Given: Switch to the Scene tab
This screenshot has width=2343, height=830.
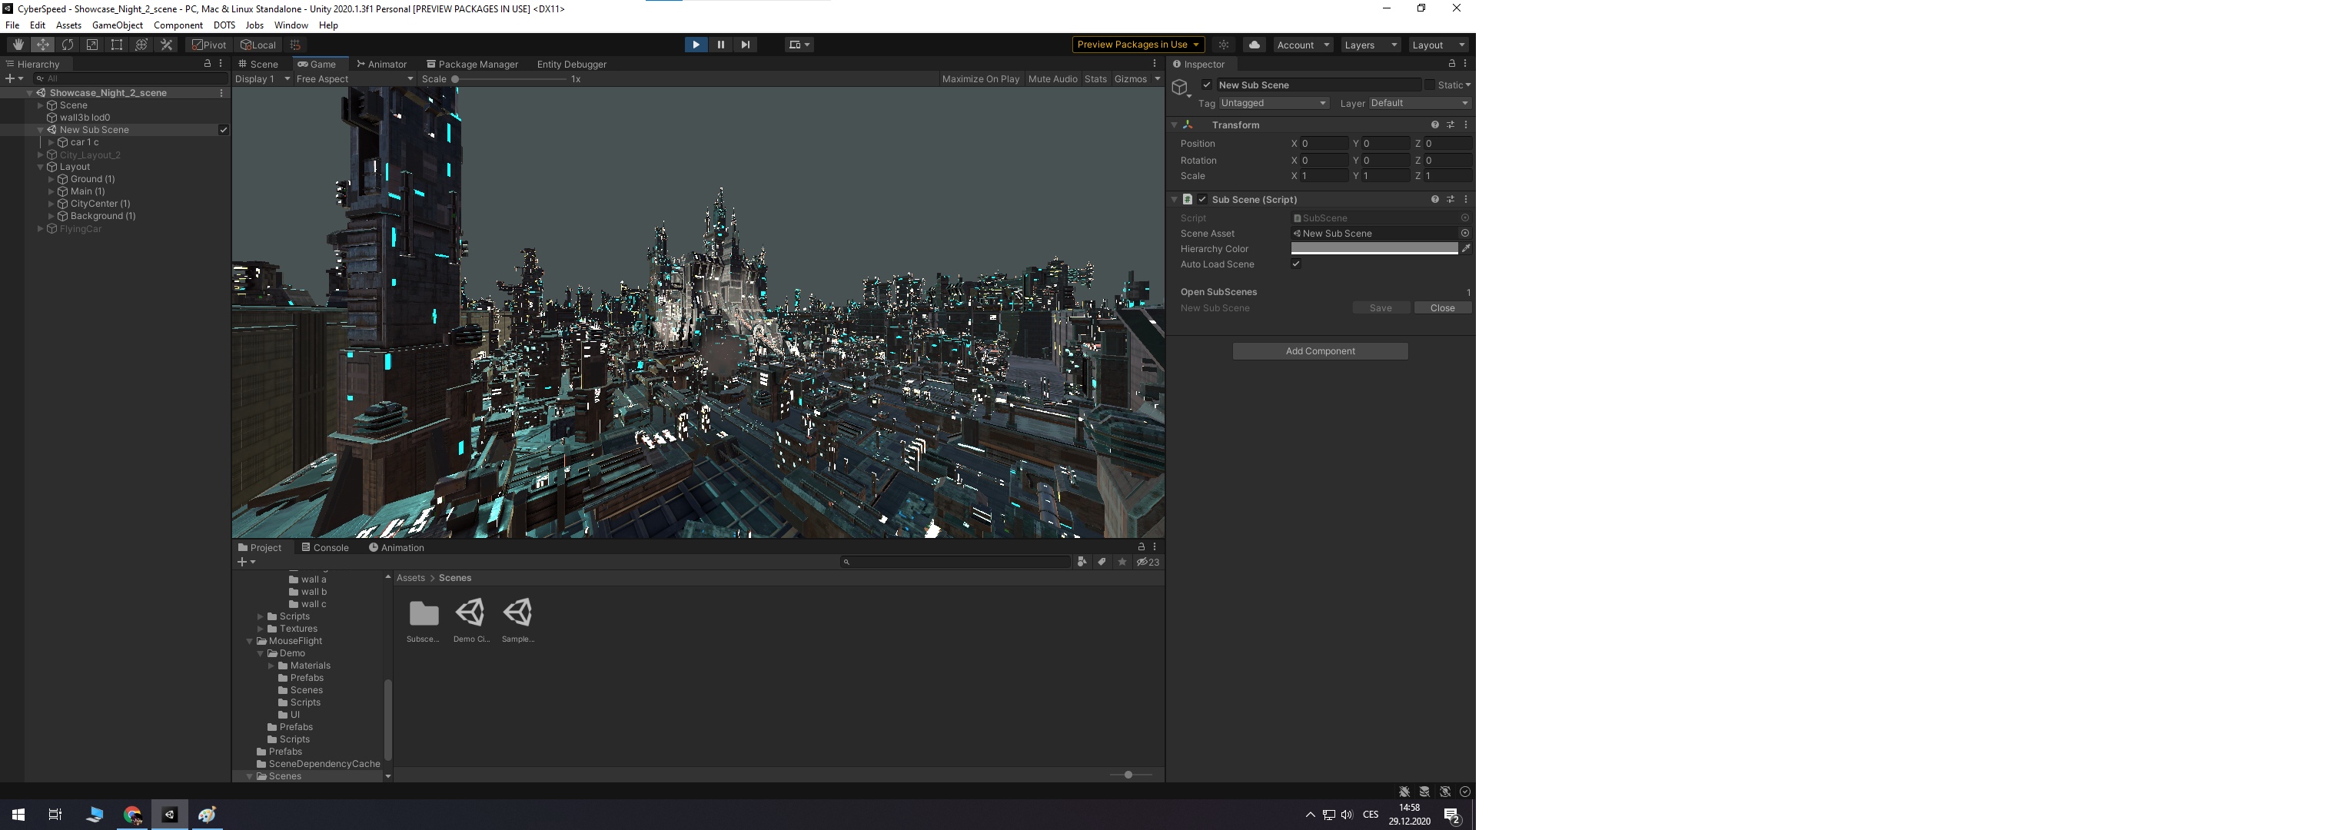Looking at the screenshot, I should point(259,64).
